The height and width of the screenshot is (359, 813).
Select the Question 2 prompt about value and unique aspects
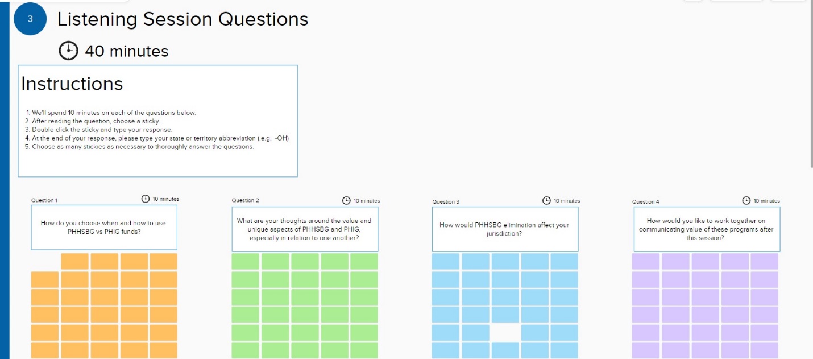tap(304, 229)
